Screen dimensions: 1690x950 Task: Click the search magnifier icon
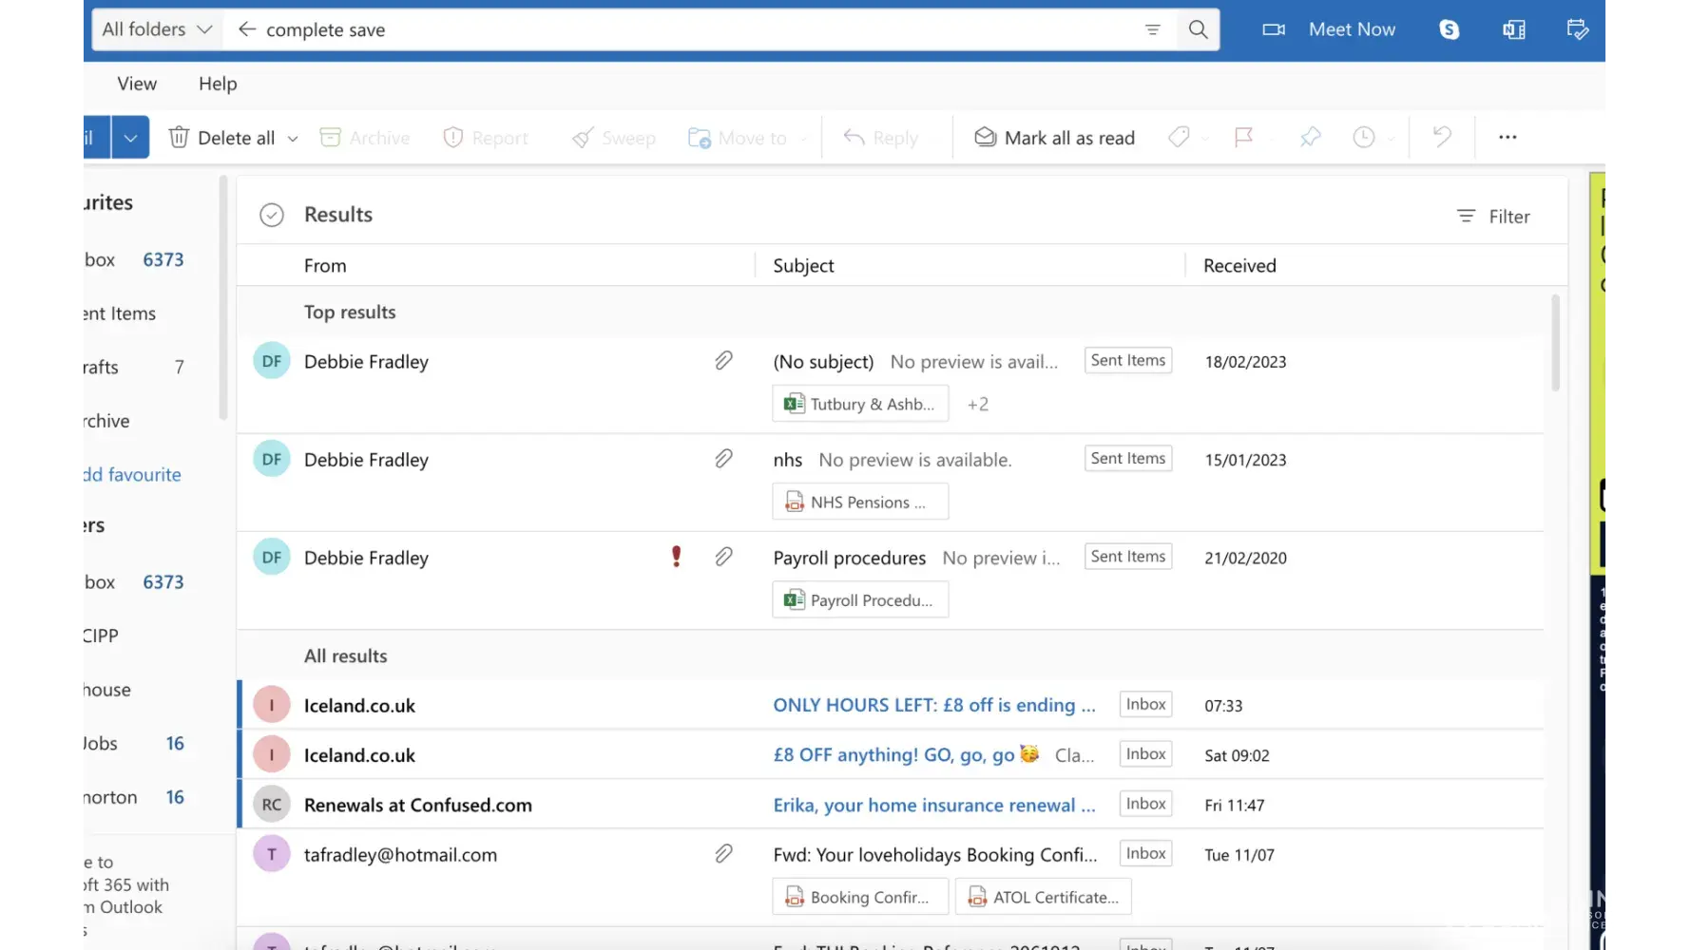[x=1198, y=29]
